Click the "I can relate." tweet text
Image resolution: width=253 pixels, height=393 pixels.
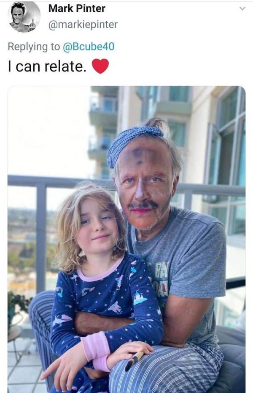(48, 66)
